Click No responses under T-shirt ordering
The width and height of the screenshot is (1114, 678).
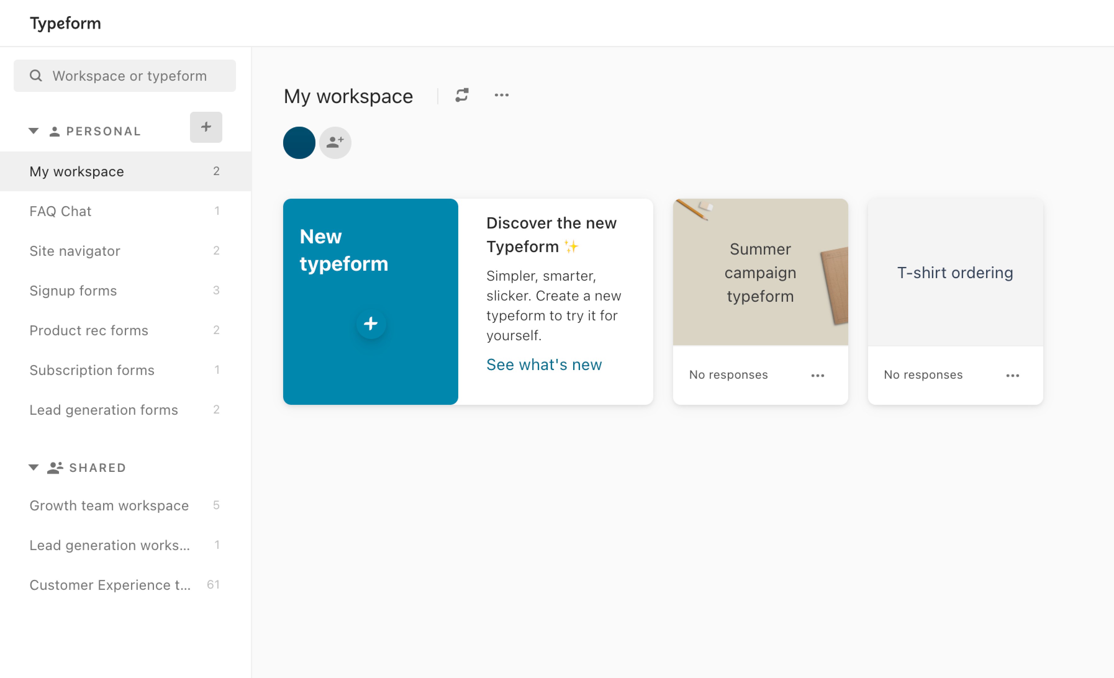pos(923,375)
